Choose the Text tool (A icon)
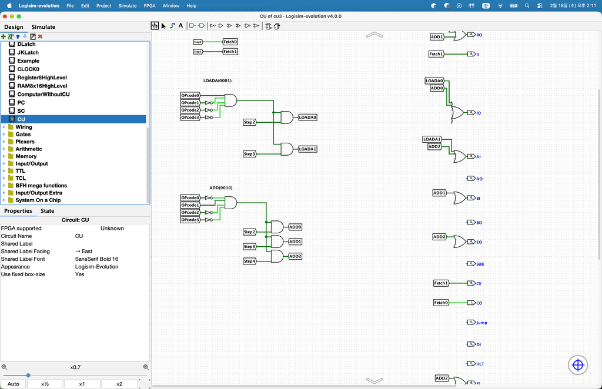This screenshot has width=602, height=389. point(180,26)
